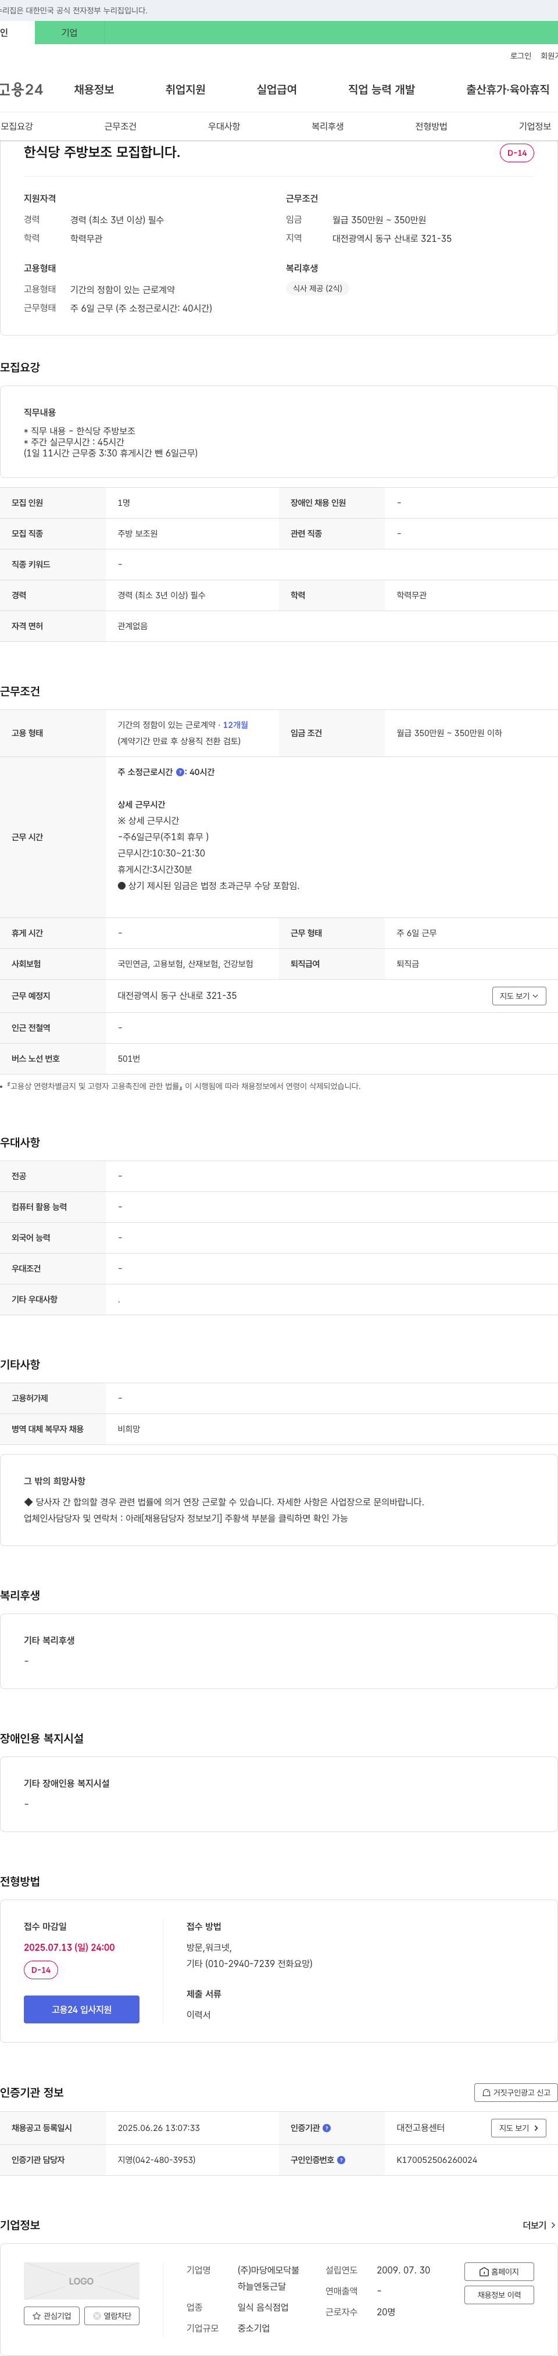The image size is (558, 2356).
Task: Jump to 근무조건 section tab
Action: (120, 126)
